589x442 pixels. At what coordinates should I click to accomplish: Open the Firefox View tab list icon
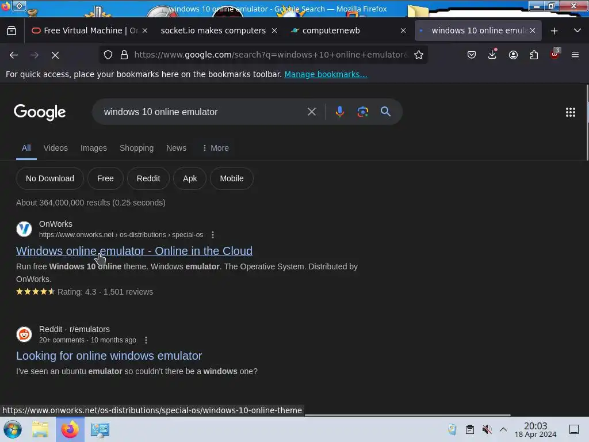12,31
